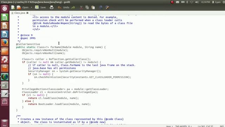Click 'PrivilegedAction<ClassLoader> pa' line
Image resolution: width=225 pixels, height=127 pixels.
65,89
